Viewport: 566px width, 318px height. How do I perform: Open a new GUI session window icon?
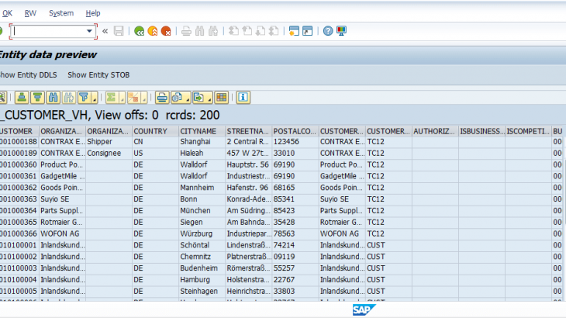[294, 31]
